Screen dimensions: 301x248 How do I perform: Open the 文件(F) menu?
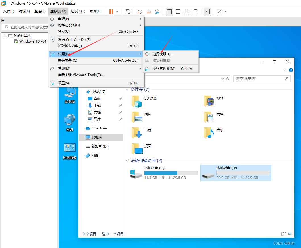[9, 11]
